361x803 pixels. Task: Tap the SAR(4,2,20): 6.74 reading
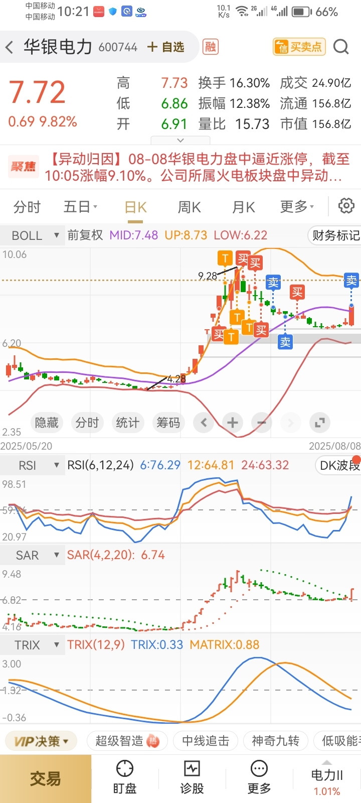coord(116,555)
